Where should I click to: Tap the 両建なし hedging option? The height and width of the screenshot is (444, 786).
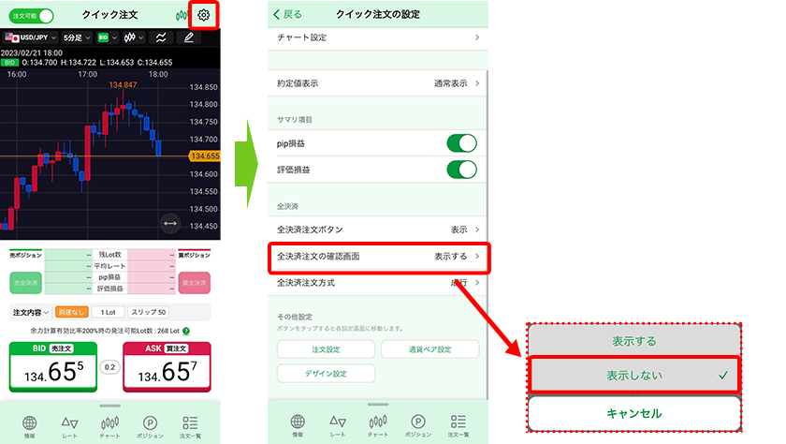[72, 312]
